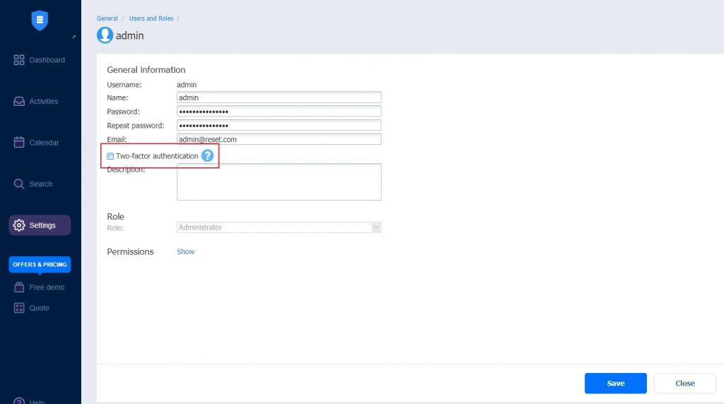The height and width of the screenshot is (404, 724).
Task: Click the Settings gear icon
Action: (x=19, y=225)
